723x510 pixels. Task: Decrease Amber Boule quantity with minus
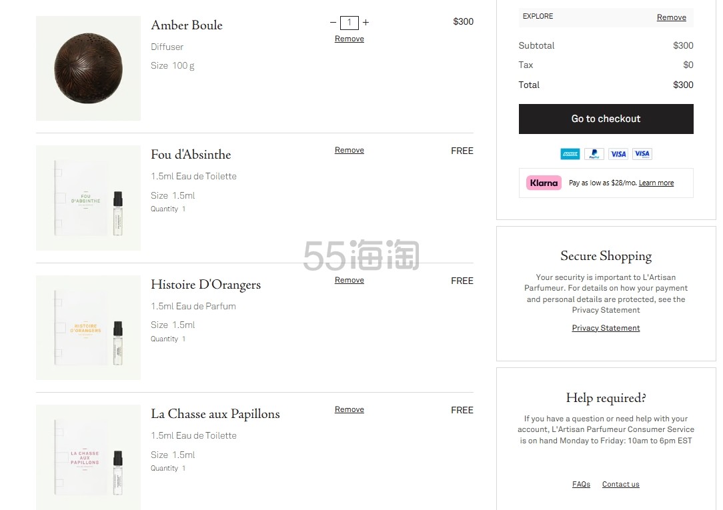click(333, 23)
